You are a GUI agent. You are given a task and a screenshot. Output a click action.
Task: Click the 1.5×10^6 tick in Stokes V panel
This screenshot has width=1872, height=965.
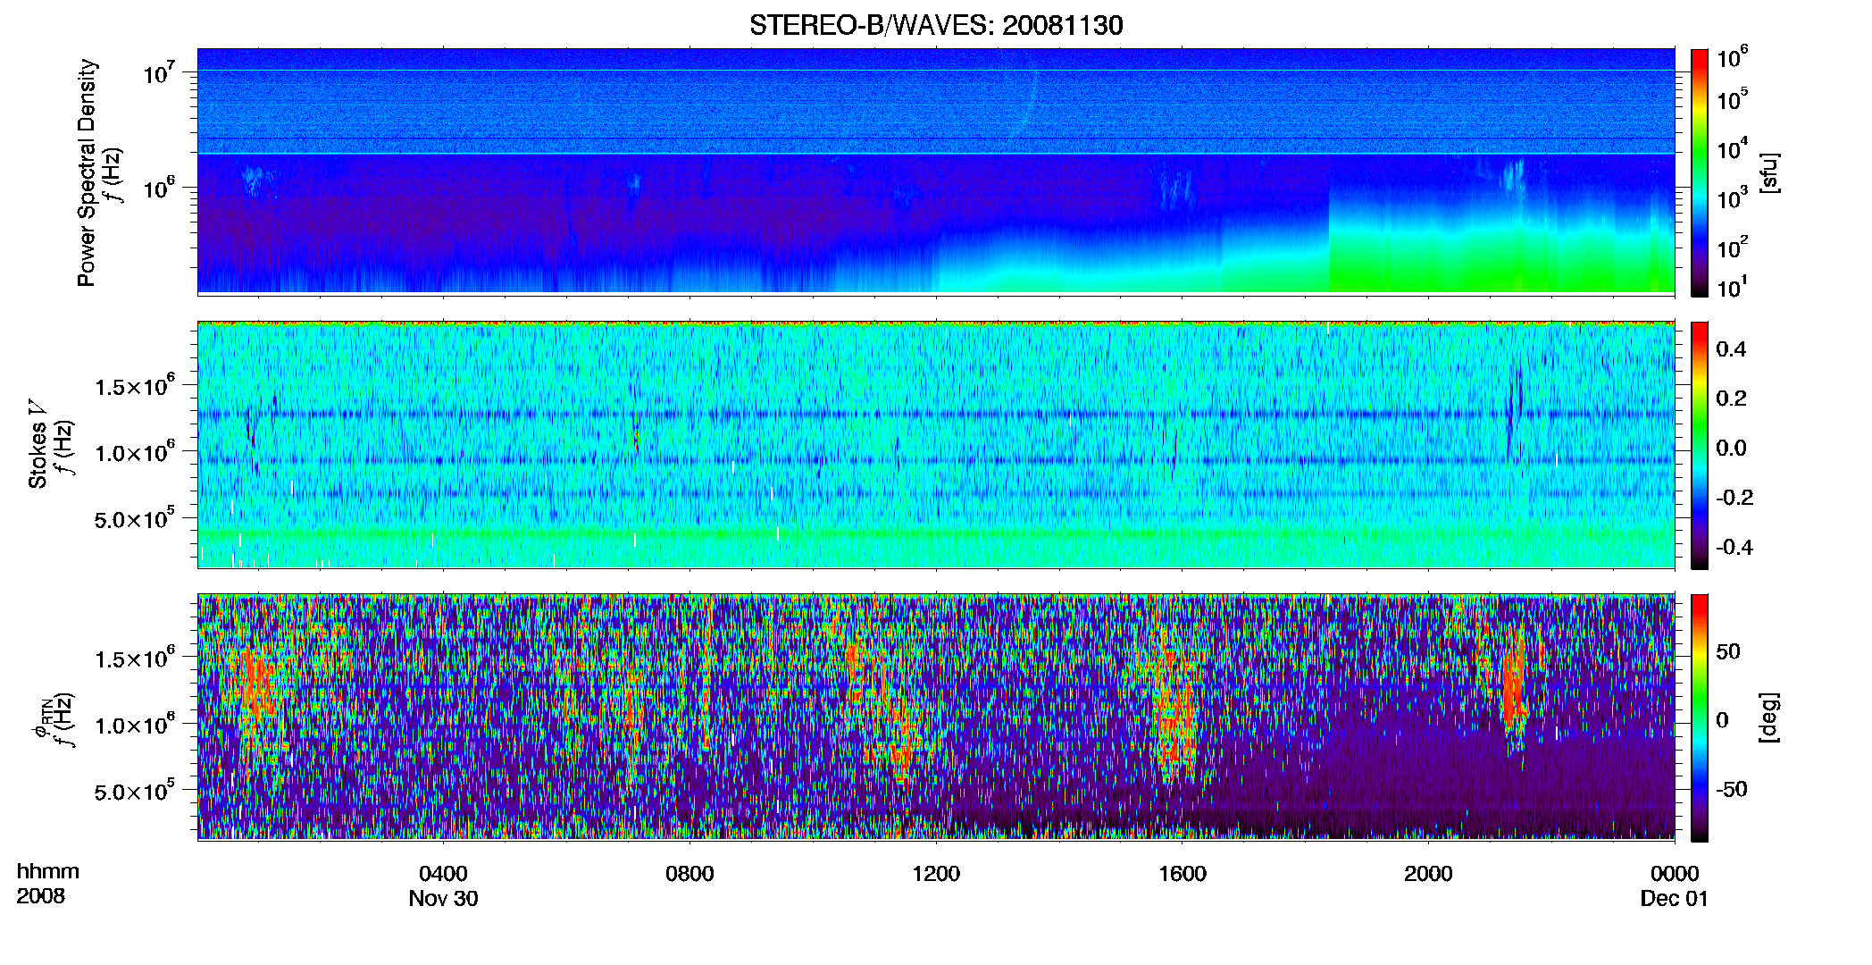click(x=135, y=386)
